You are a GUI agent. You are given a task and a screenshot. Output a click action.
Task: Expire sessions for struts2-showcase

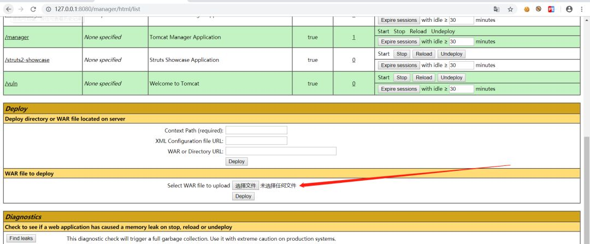399,66
